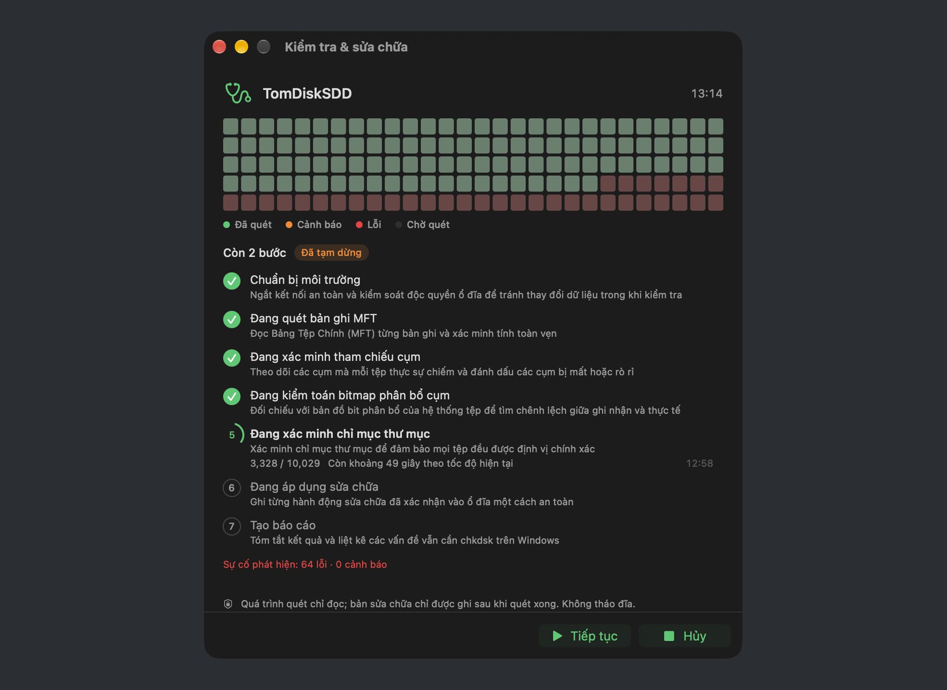Click the Đã tạm dừng status badge
The width and height of the screenshot is (947, 690).
[331, 252]
